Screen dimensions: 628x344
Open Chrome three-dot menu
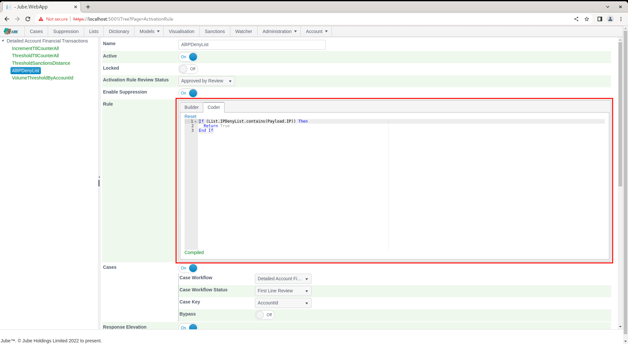click(621, 19)
